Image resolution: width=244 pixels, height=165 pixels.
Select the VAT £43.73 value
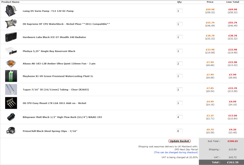tap(233, 157)
